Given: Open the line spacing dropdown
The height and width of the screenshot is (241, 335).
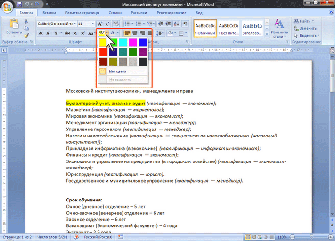Looking at the screenshot, I should (x=160, y=33).
